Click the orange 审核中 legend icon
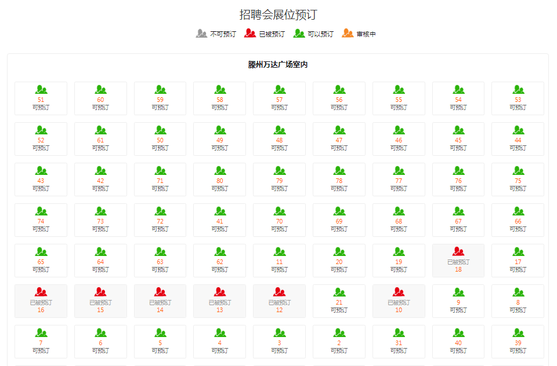The height and width of the screenshot is (366, 557). click(x=348, y=34)
